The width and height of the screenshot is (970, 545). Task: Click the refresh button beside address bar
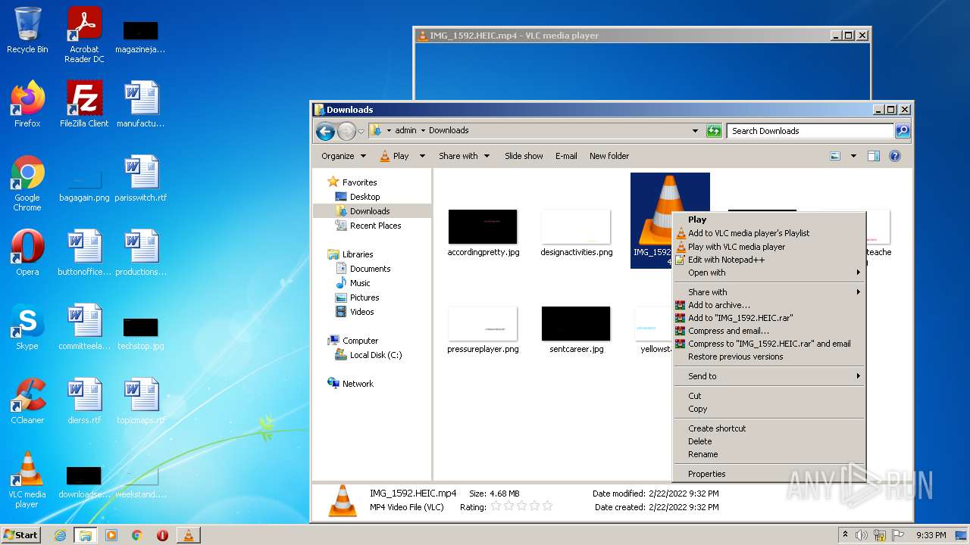(714, 131)
